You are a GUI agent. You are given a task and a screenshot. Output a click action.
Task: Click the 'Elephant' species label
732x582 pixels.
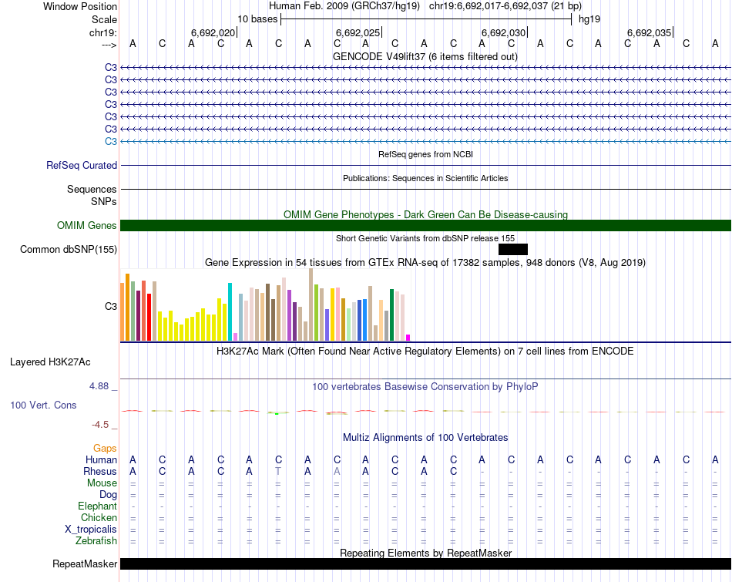pos(98,506)
